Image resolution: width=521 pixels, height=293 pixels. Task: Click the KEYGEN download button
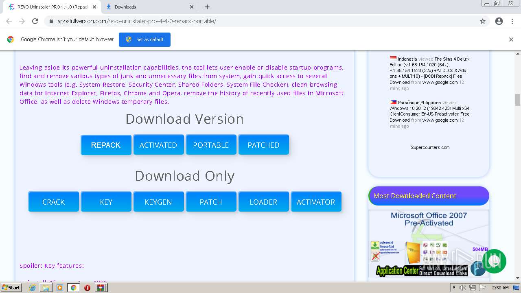(x=158, y=202)
